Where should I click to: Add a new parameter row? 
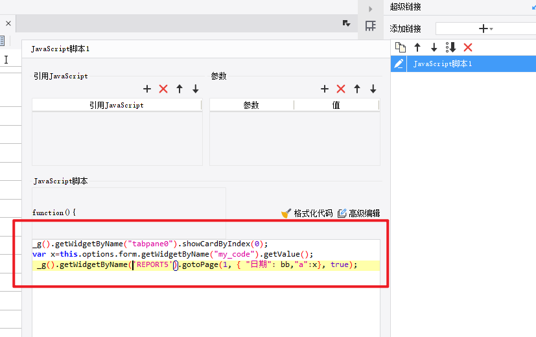click(325, 89)
